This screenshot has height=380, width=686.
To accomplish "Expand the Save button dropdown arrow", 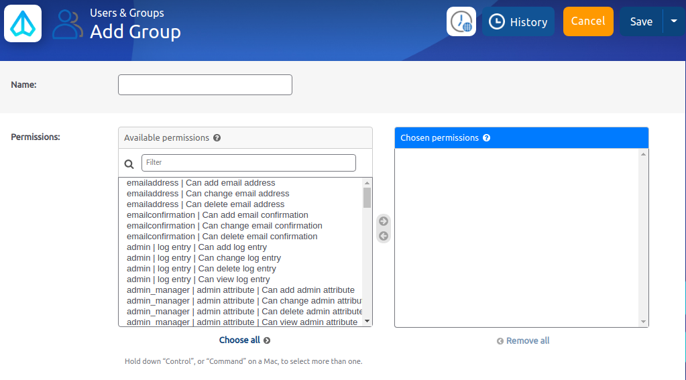I will pos(674,21).
